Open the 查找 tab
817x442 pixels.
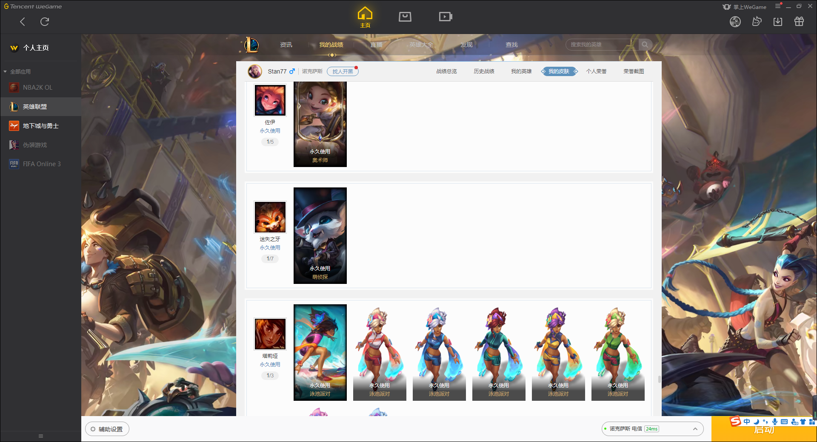click(x=511, y=45)
